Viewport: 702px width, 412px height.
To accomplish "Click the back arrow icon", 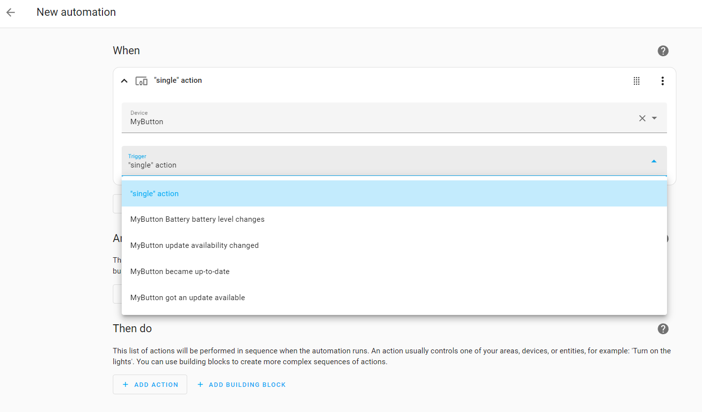I will pyautogui.click(x=11, y=12).
